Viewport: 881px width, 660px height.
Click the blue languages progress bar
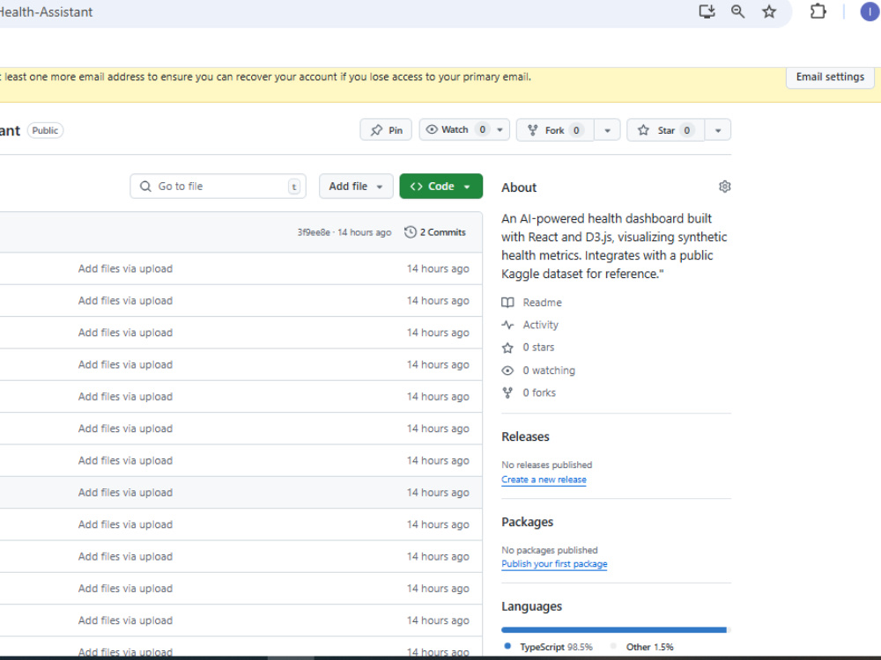pos(615,630)
